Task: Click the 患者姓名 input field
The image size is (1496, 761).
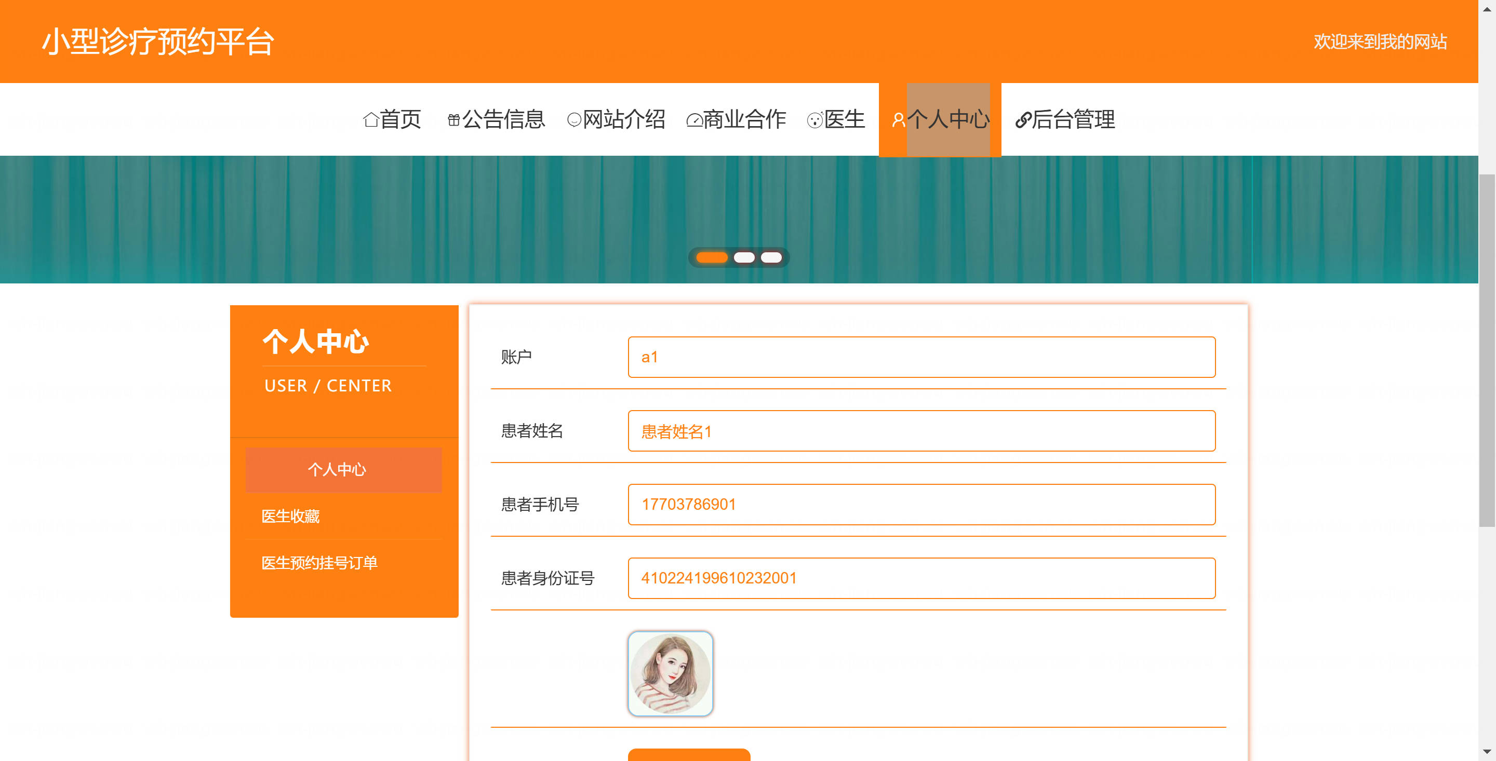Action: [921, 431]
